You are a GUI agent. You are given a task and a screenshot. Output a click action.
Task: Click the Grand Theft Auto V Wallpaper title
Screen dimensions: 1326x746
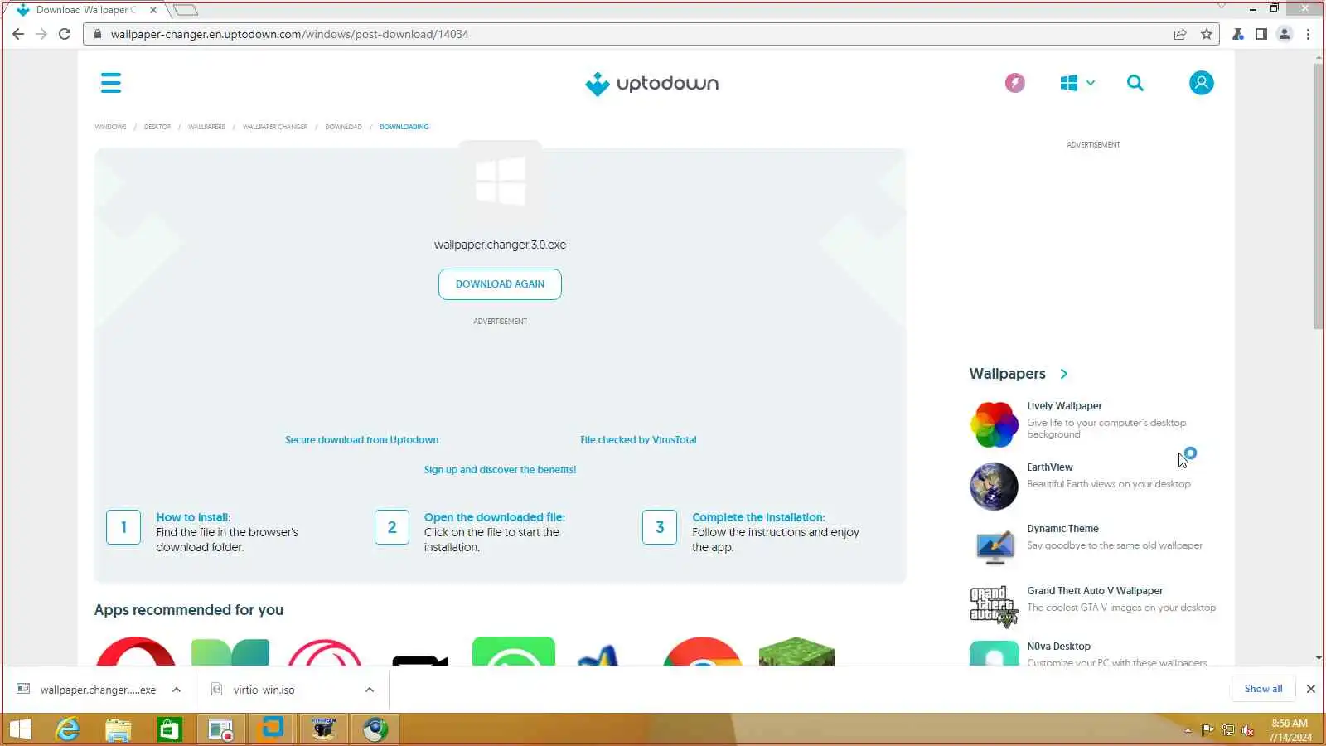pyautogui.click(x=1095, y=591)
